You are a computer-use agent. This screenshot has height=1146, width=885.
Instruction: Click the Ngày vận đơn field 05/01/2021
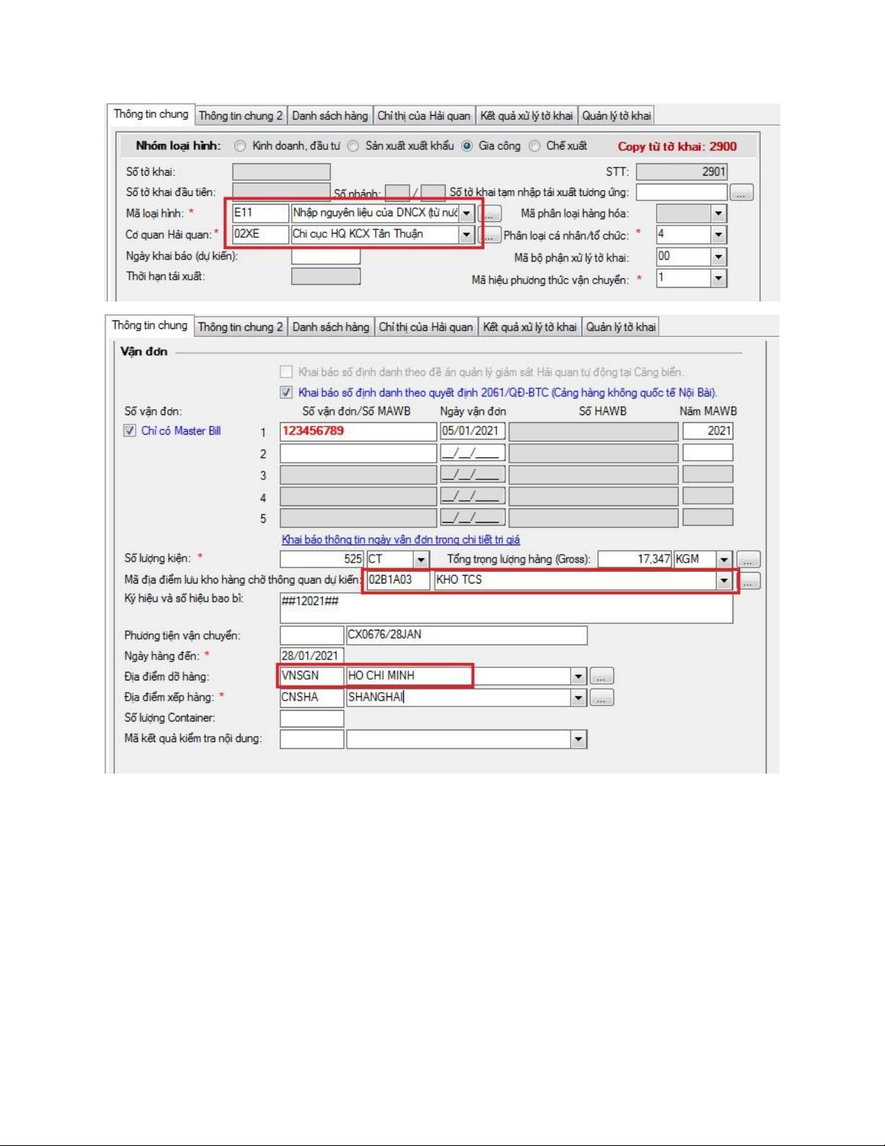click(472, 432)
